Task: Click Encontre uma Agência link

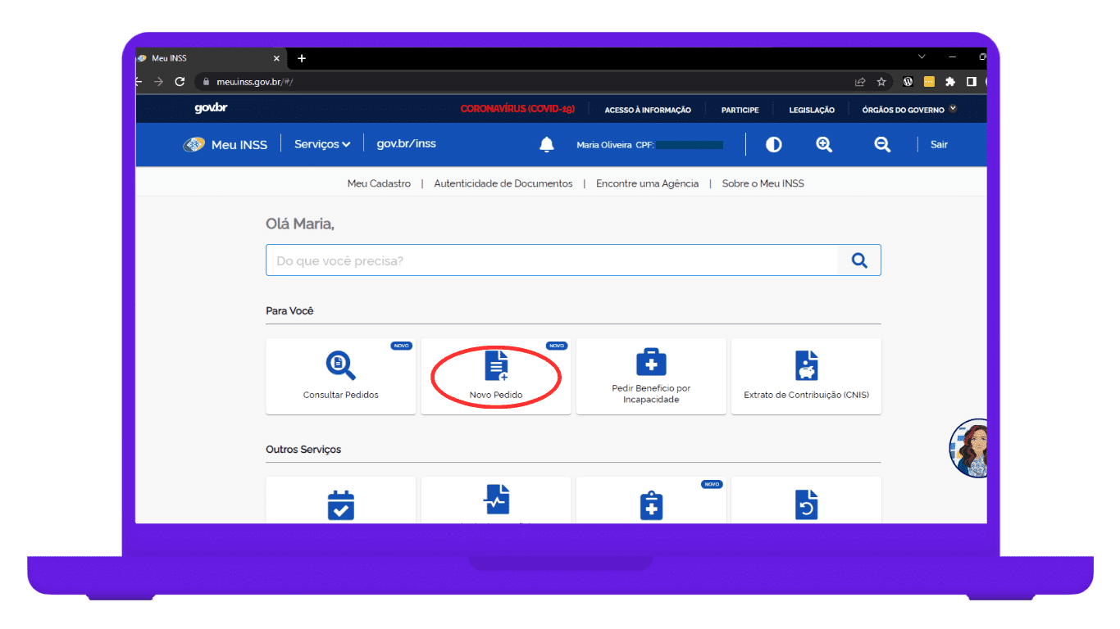Action: pos(647,183)
